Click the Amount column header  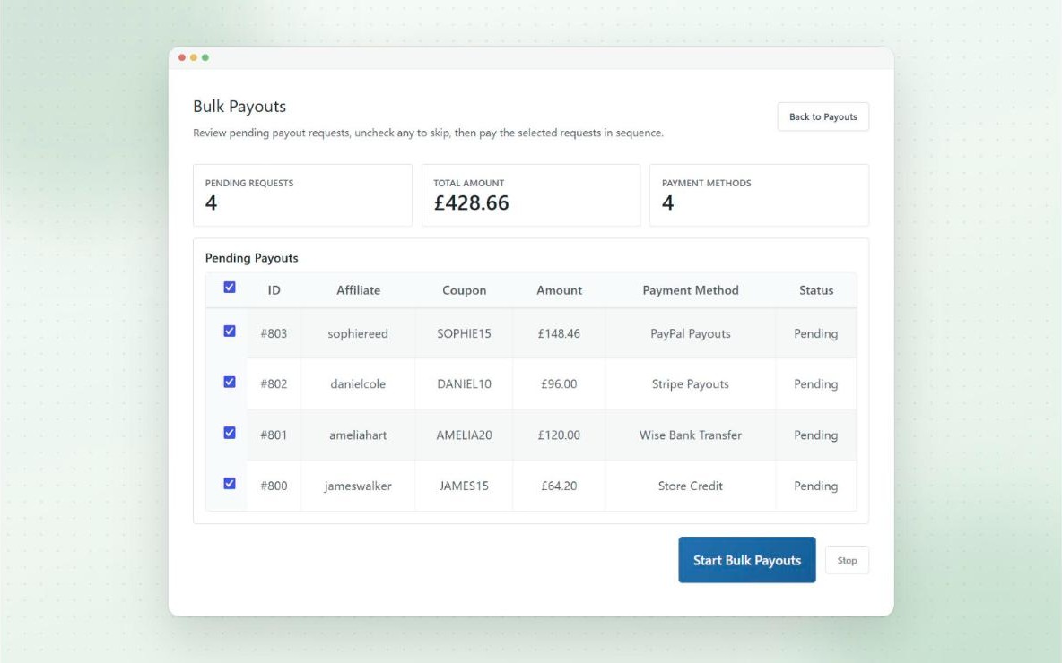(x=559, y=290)
